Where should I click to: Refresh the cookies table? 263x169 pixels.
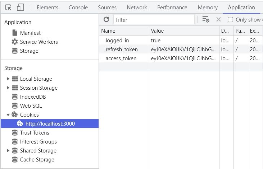pyautogui.click(x=106, y=20)
